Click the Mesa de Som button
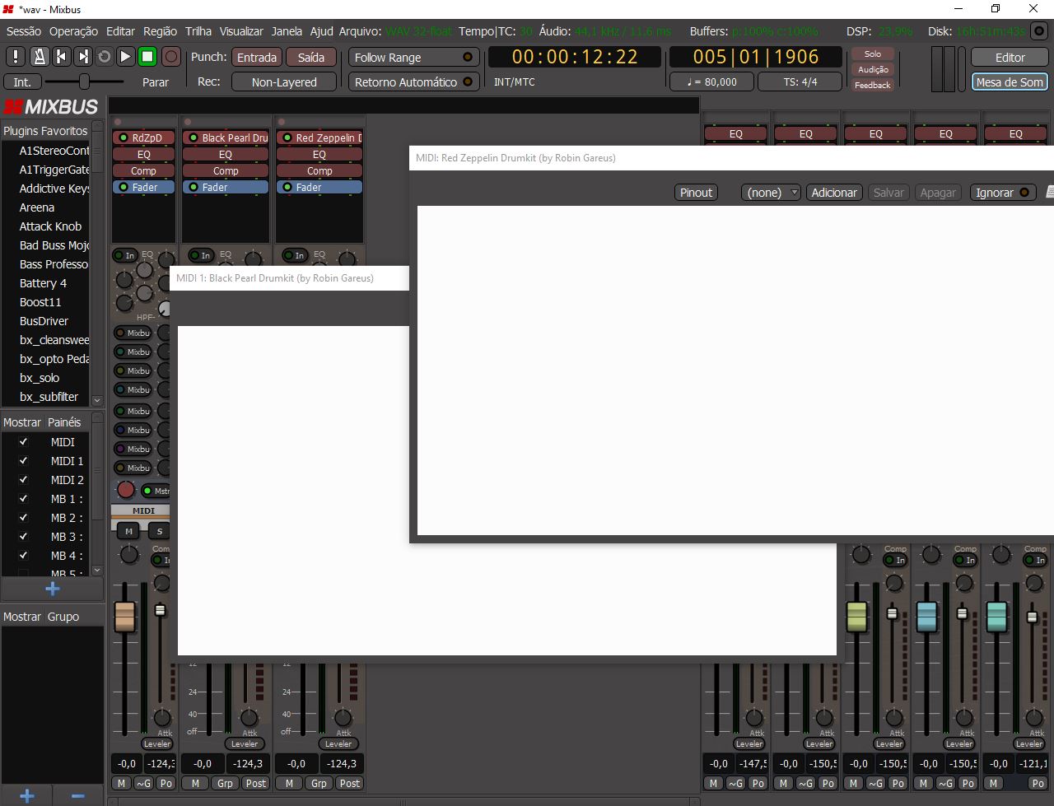Screen dimensions: 1054x806 point(1010,82)
